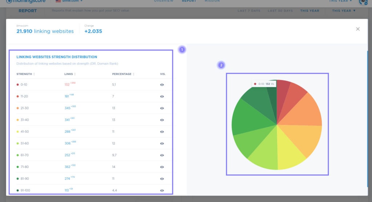This screenshot has width=372, height=202.
Task: Click the 132 links value
Action: tap(67, 84)
